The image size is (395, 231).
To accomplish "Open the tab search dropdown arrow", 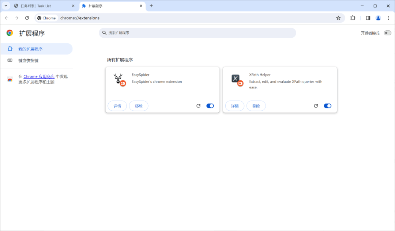I will click(6, 6).
